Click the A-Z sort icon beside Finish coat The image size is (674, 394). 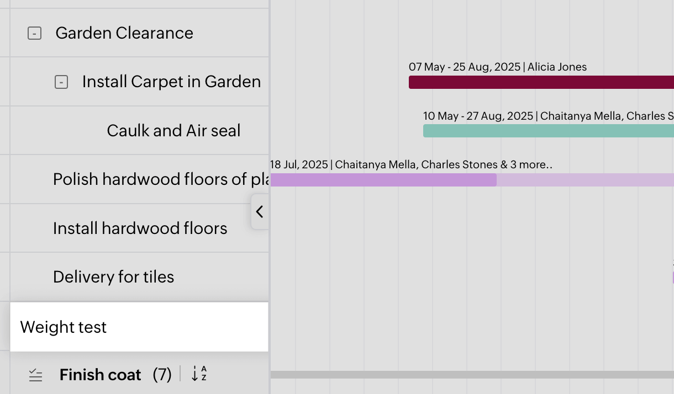click(x=199, y=374)
